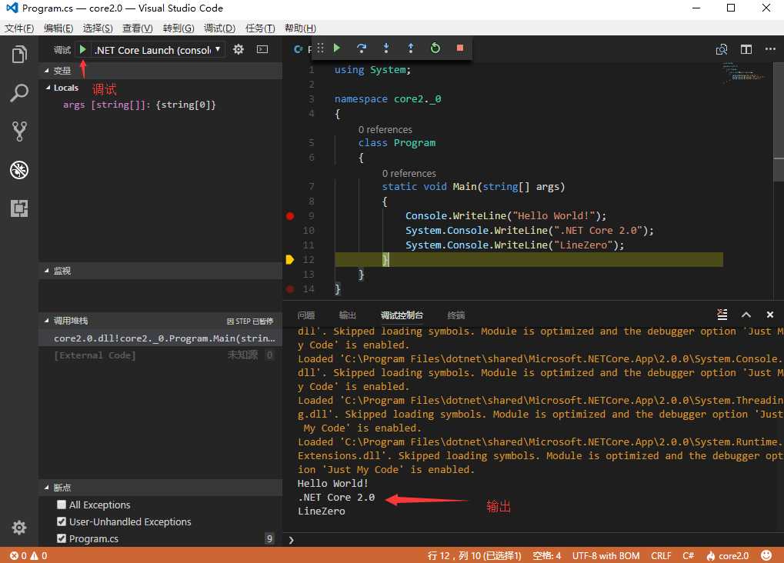Viewport: 784px width, 563px height.
Task: Switch to the Problems panel tab
Action: coord(306,315)
